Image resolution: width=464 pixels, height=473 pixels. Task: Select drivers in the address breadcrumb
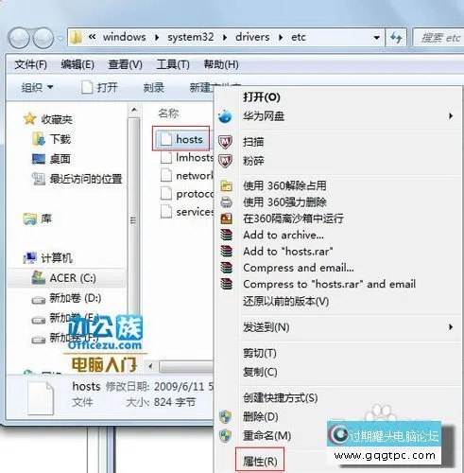252,37
